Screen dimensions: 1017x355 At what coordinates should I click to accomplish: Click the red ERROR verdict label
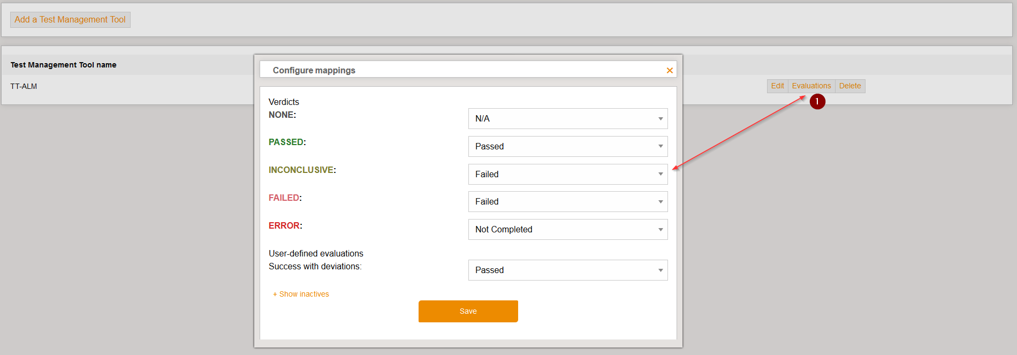284,226
